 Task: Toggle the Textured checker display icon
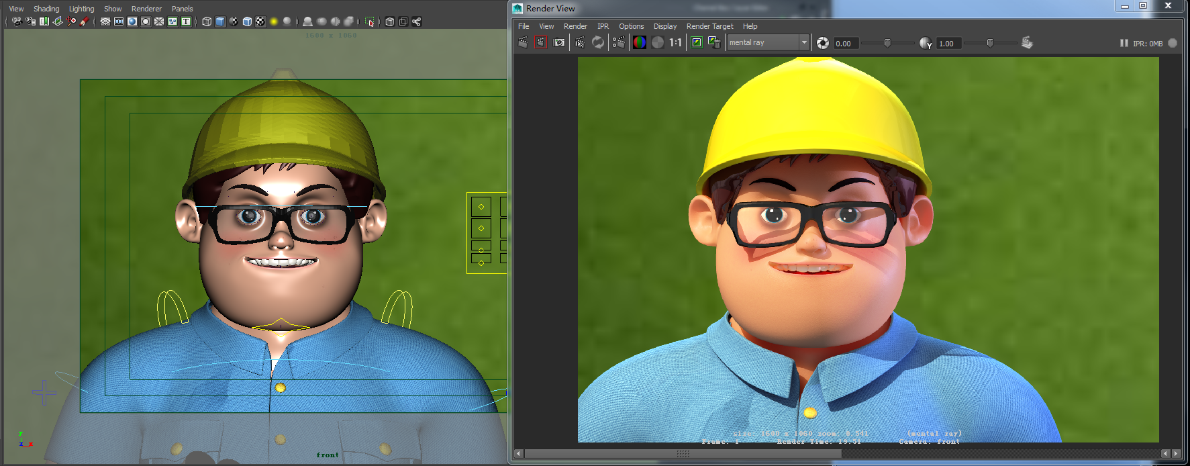click(x=260, y=21)
